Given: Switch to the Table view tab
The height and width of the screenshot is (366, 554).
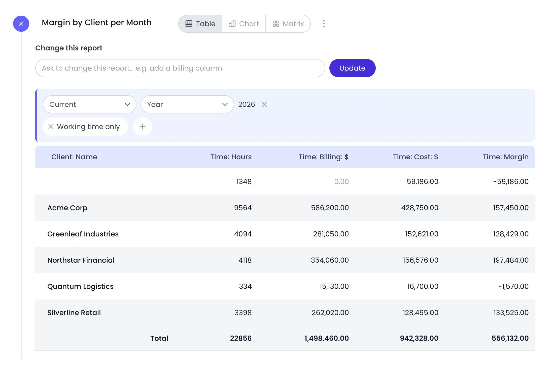Looking at the screenshot, I should coord(200,24).
